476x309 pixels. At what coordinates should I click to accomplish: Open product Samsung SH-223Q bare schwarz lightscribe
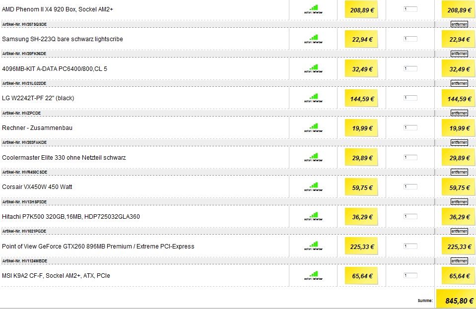tap(62, 39)
